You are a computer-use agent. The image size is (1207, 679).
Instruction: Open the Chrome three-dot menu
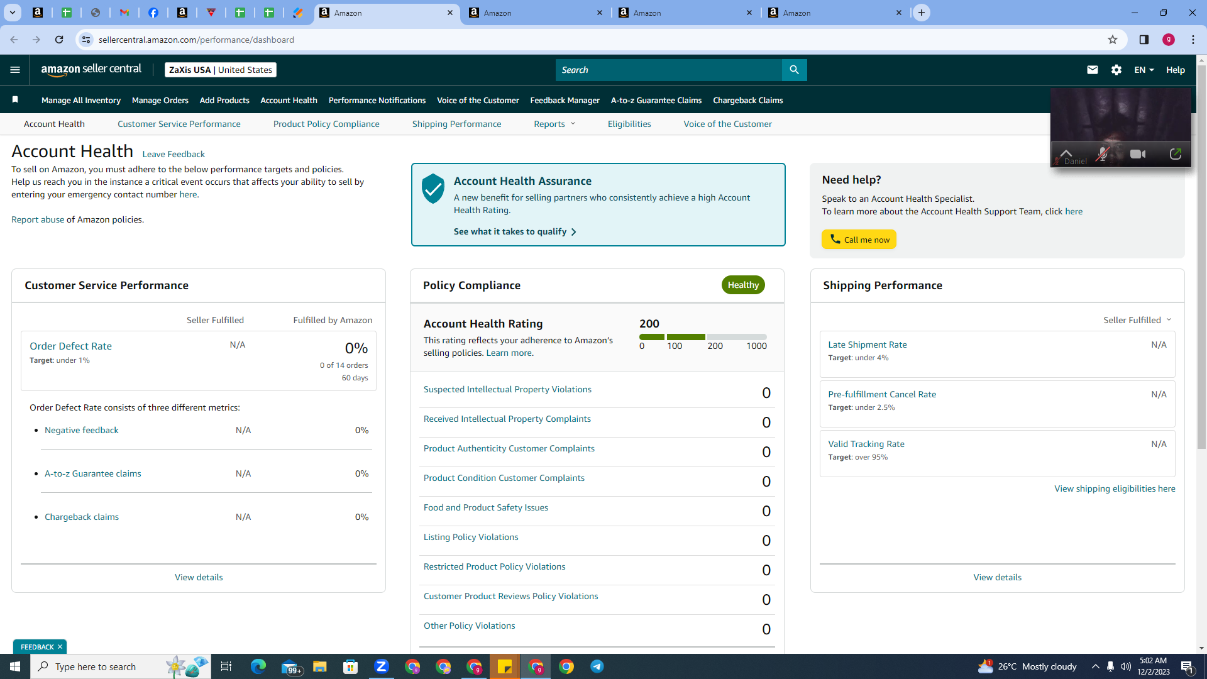point(1193,40)
